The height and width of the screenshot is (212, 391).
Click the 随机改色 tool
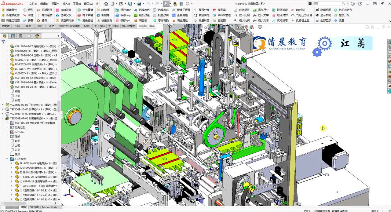[x=141, y=15]
